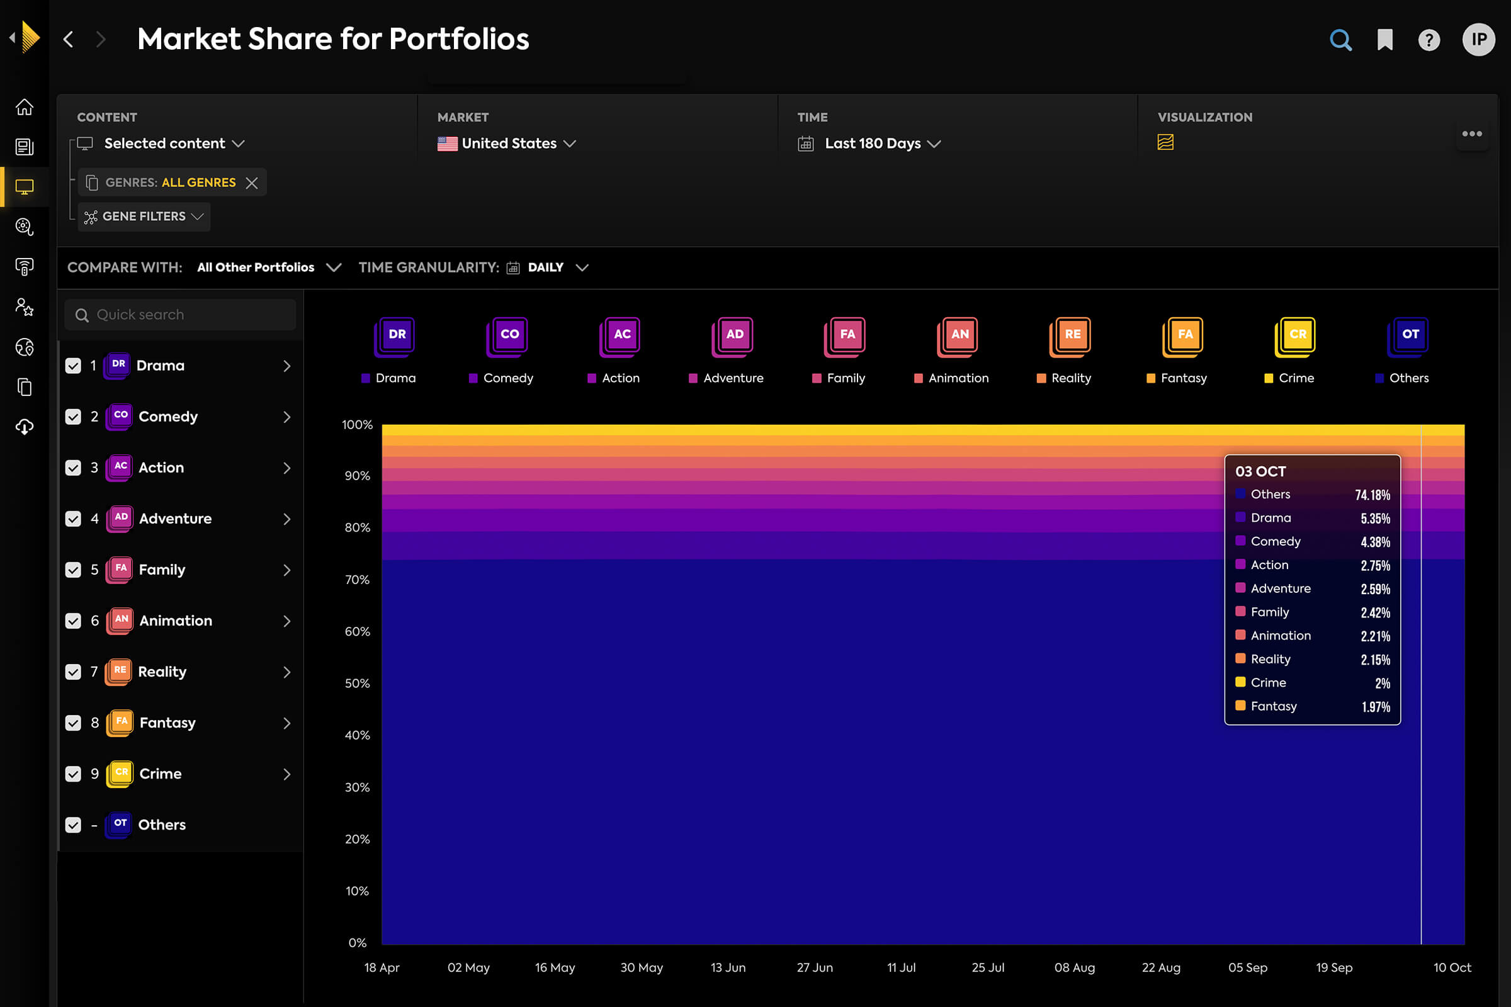The height and width of the screenshot is (1007, 1511).
Task: Open the All Other Portfolios dropdown
Action: click(x=269, y=267)
